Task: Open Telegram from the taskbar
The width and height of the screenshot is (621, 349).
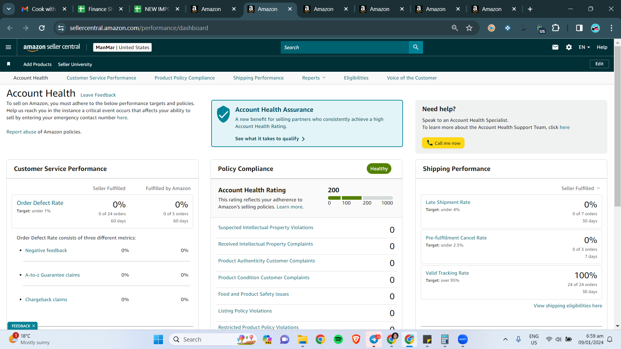Action: [374, 339]
